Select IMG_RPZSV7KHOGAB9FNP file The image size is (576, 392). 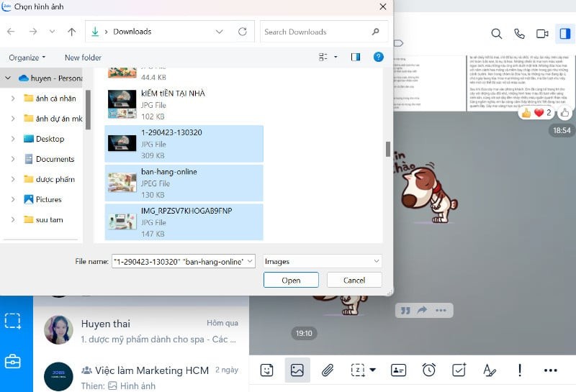pyautogui.click(x=184, y=222)
